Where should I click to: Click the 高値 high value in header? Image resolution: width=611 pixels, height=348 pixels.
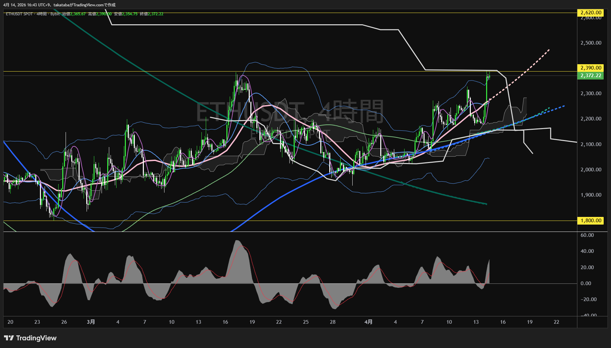[104, 14]
